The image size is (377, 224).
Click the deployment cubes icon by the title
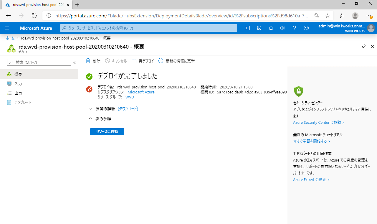(x=11, y=48)
